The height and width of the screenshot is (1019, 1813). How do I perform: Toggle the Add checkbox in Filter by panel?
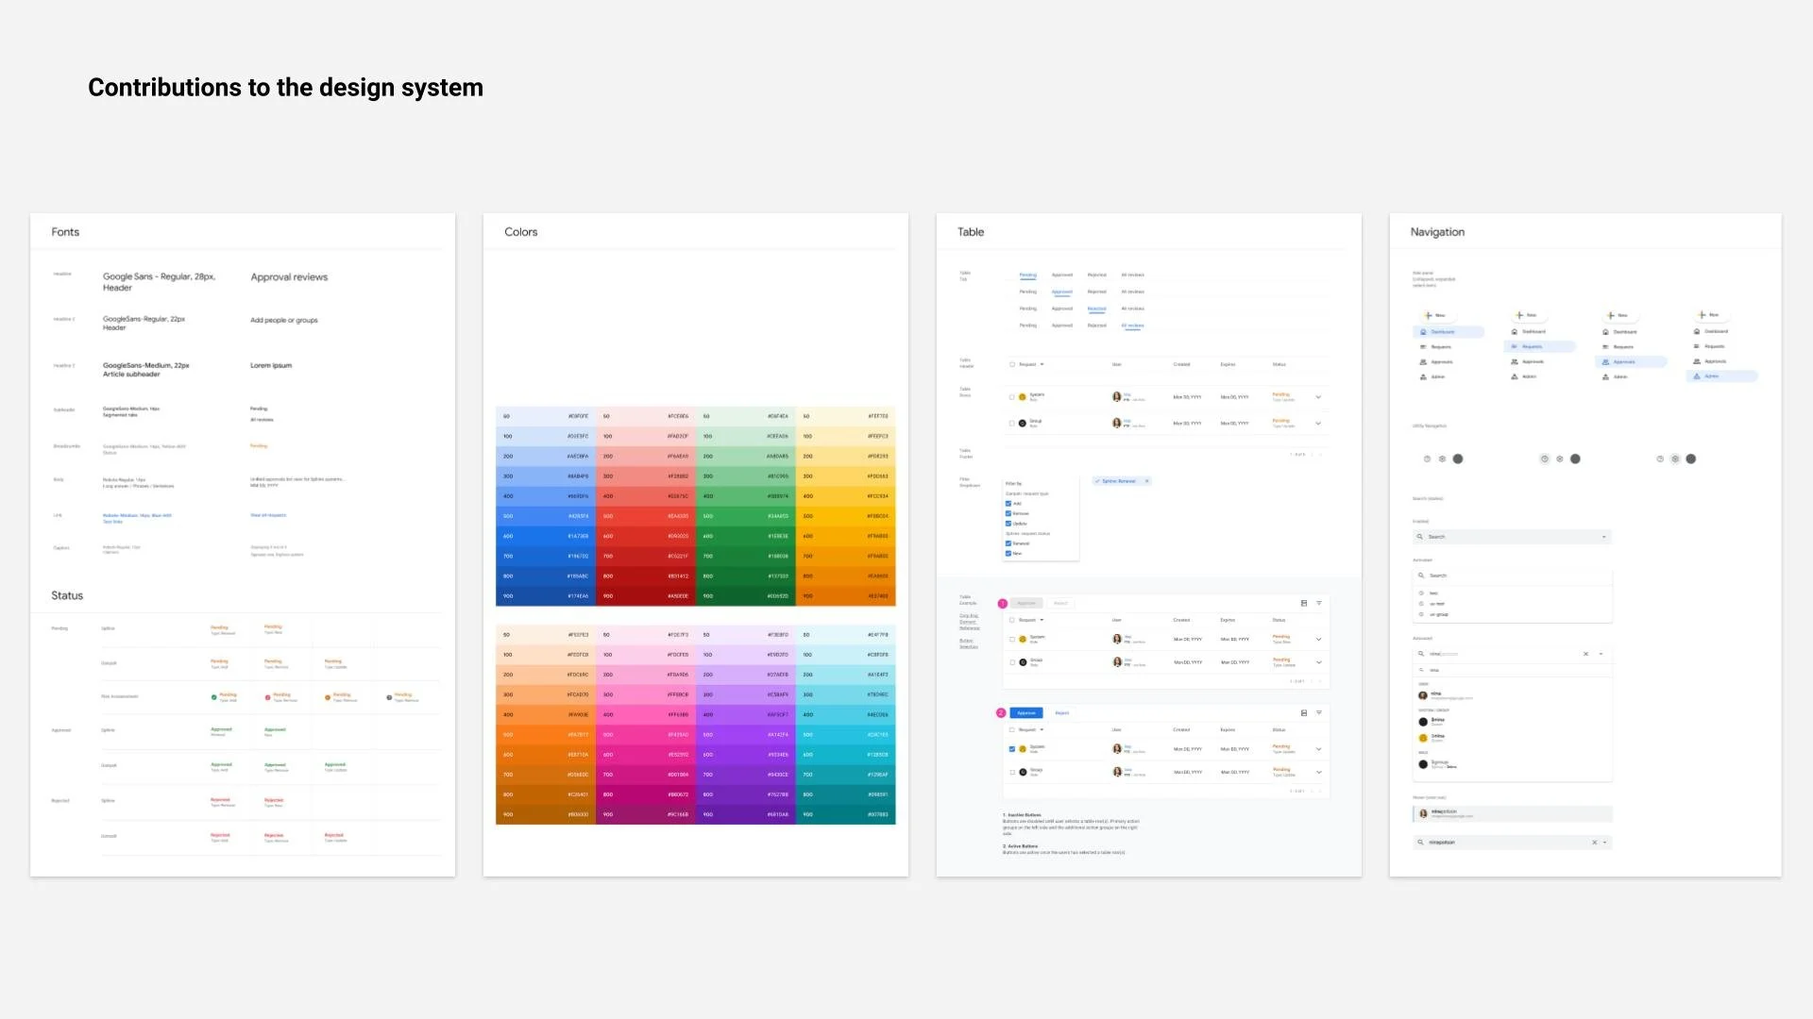pyautogui.click(x=1008, y=504)
